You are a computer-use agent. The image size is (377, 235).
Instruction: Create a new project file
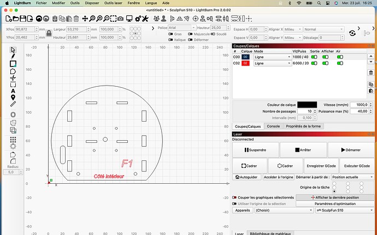(8, 19)
